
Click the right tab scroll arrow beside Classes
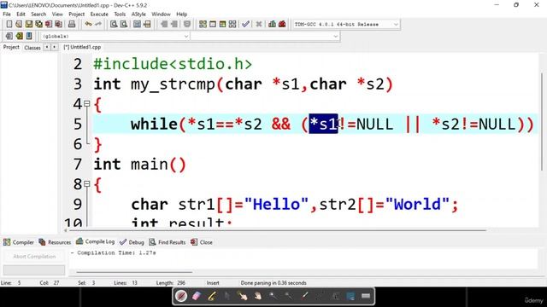(55, 47)
